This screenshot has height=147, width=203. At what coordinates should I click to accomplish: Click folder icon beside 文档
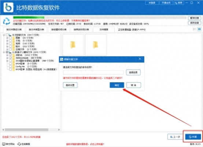14,41
